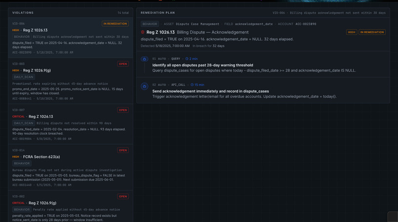Click the REMEDIATION PLAN panel heading
Screen dimensions: 398x222
158,13
